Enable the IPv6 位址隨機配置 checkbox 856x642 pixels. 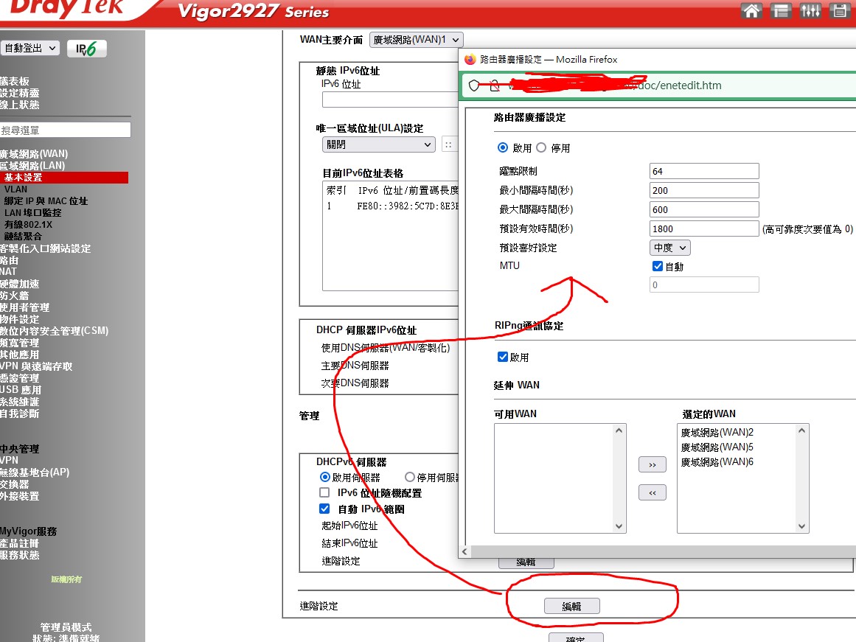click(x=324, y=492)
